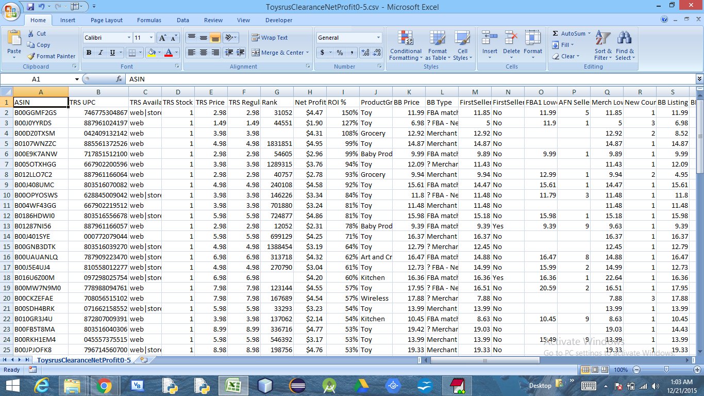The height and width of the screenshot is (396, 704).
Task: Open Find & Select options
Action: [x=625, y=45]
